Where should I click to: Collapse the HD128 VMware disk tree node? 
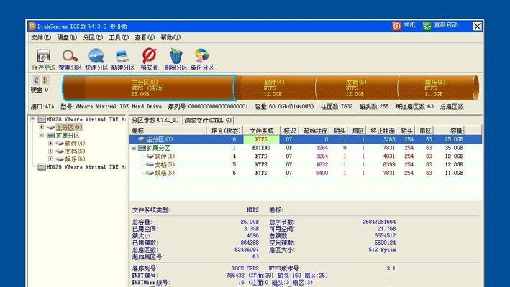32,119
